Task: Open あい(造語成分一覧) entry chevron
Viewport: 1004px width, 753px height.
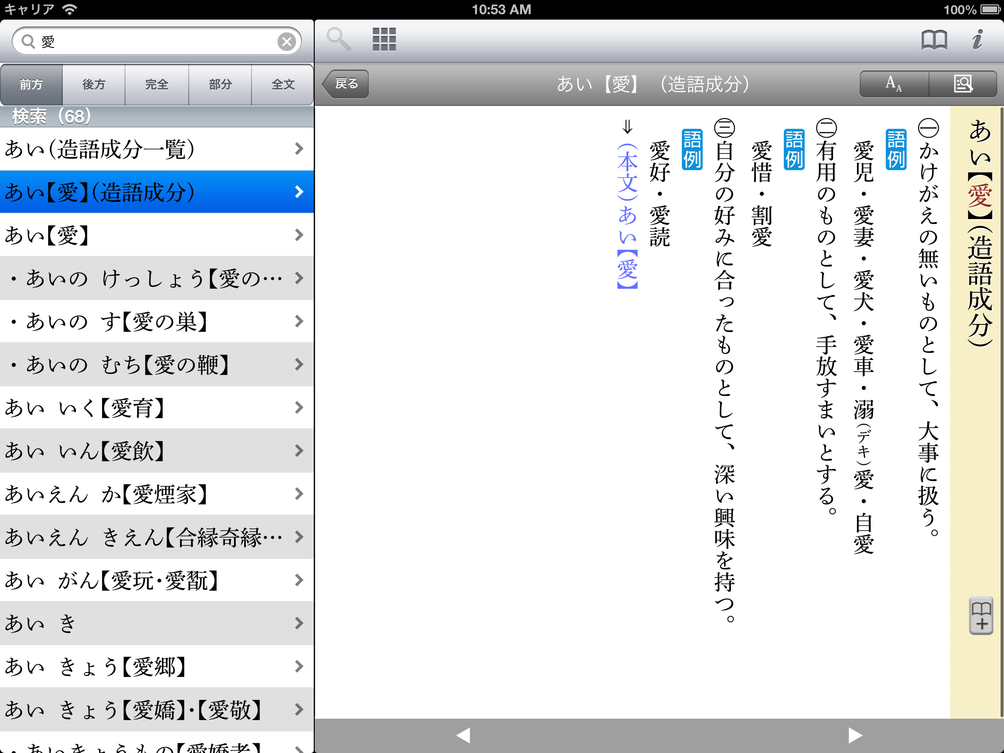Action: (x=299, y=149)
